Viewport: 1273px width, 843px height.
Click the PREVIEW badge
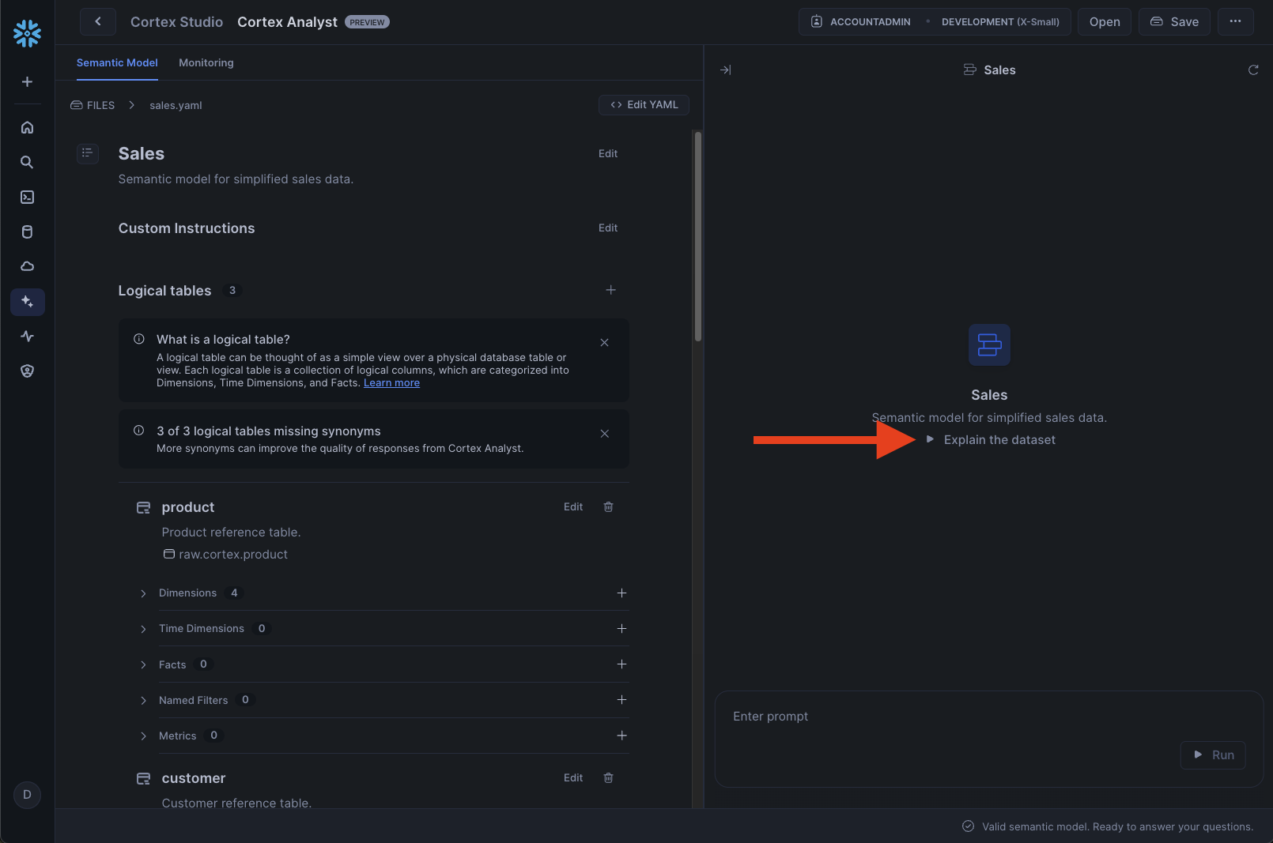click(367, 22)
